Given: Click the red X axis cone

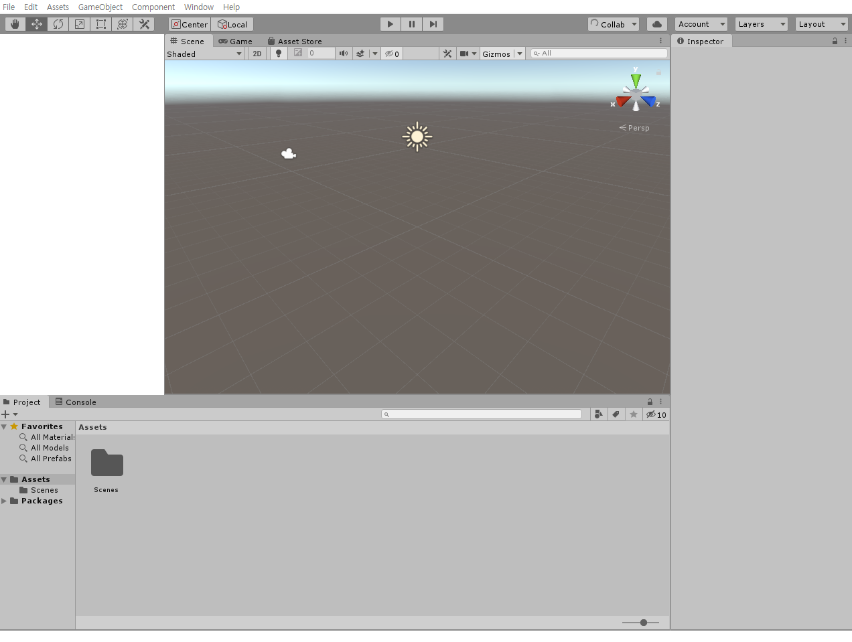Looking at the screenshot, I should click(624, 101).
